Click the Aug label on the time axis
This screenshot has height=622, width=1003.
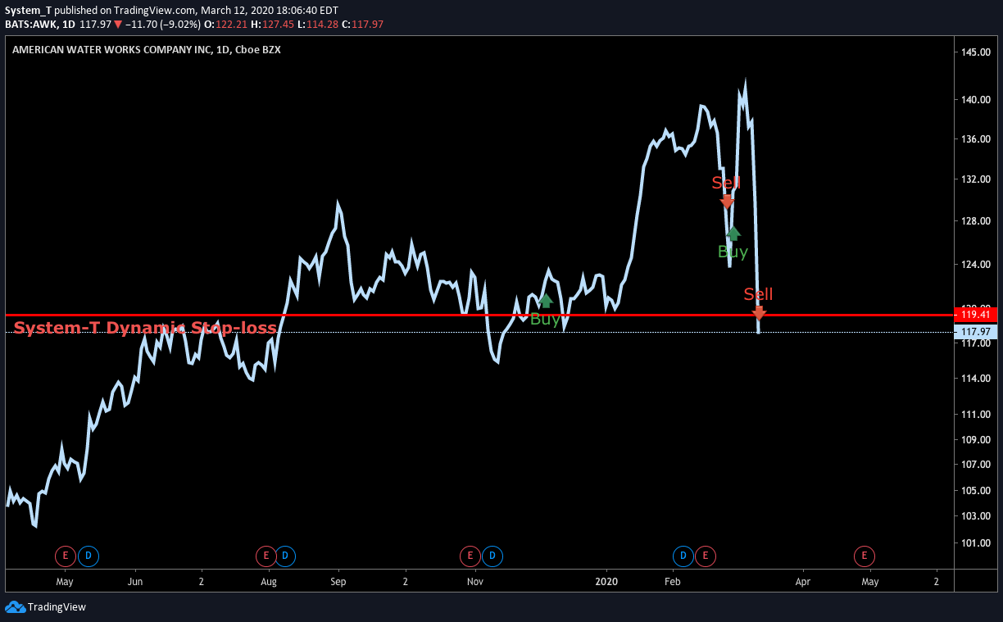pyautogui.click(x=269, y=582)
